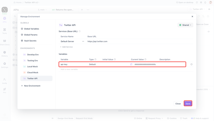Click the Online status indicator
Image resolution: width=214 pixels, height=121 pixels.
(138, 118)
